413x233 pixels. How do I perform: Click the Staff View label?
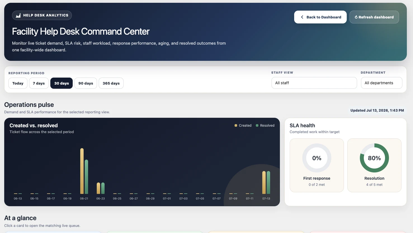coord(282,73)
